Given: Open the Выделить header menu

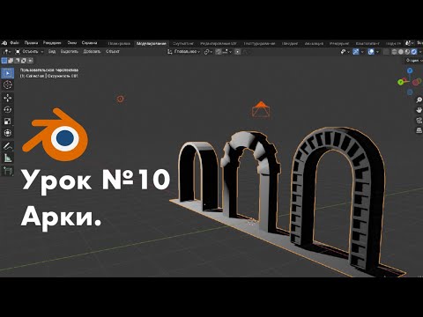Looking at the screenshot, I should coord(70,52).
